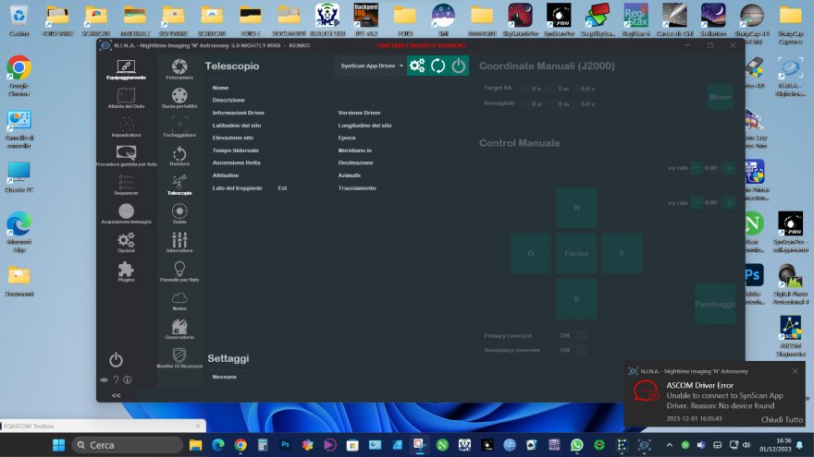The width and height of the screenshot is (814, 457).
Task: Dismiss the ASCOM Driver Error notification
Action: click(795, 371)
